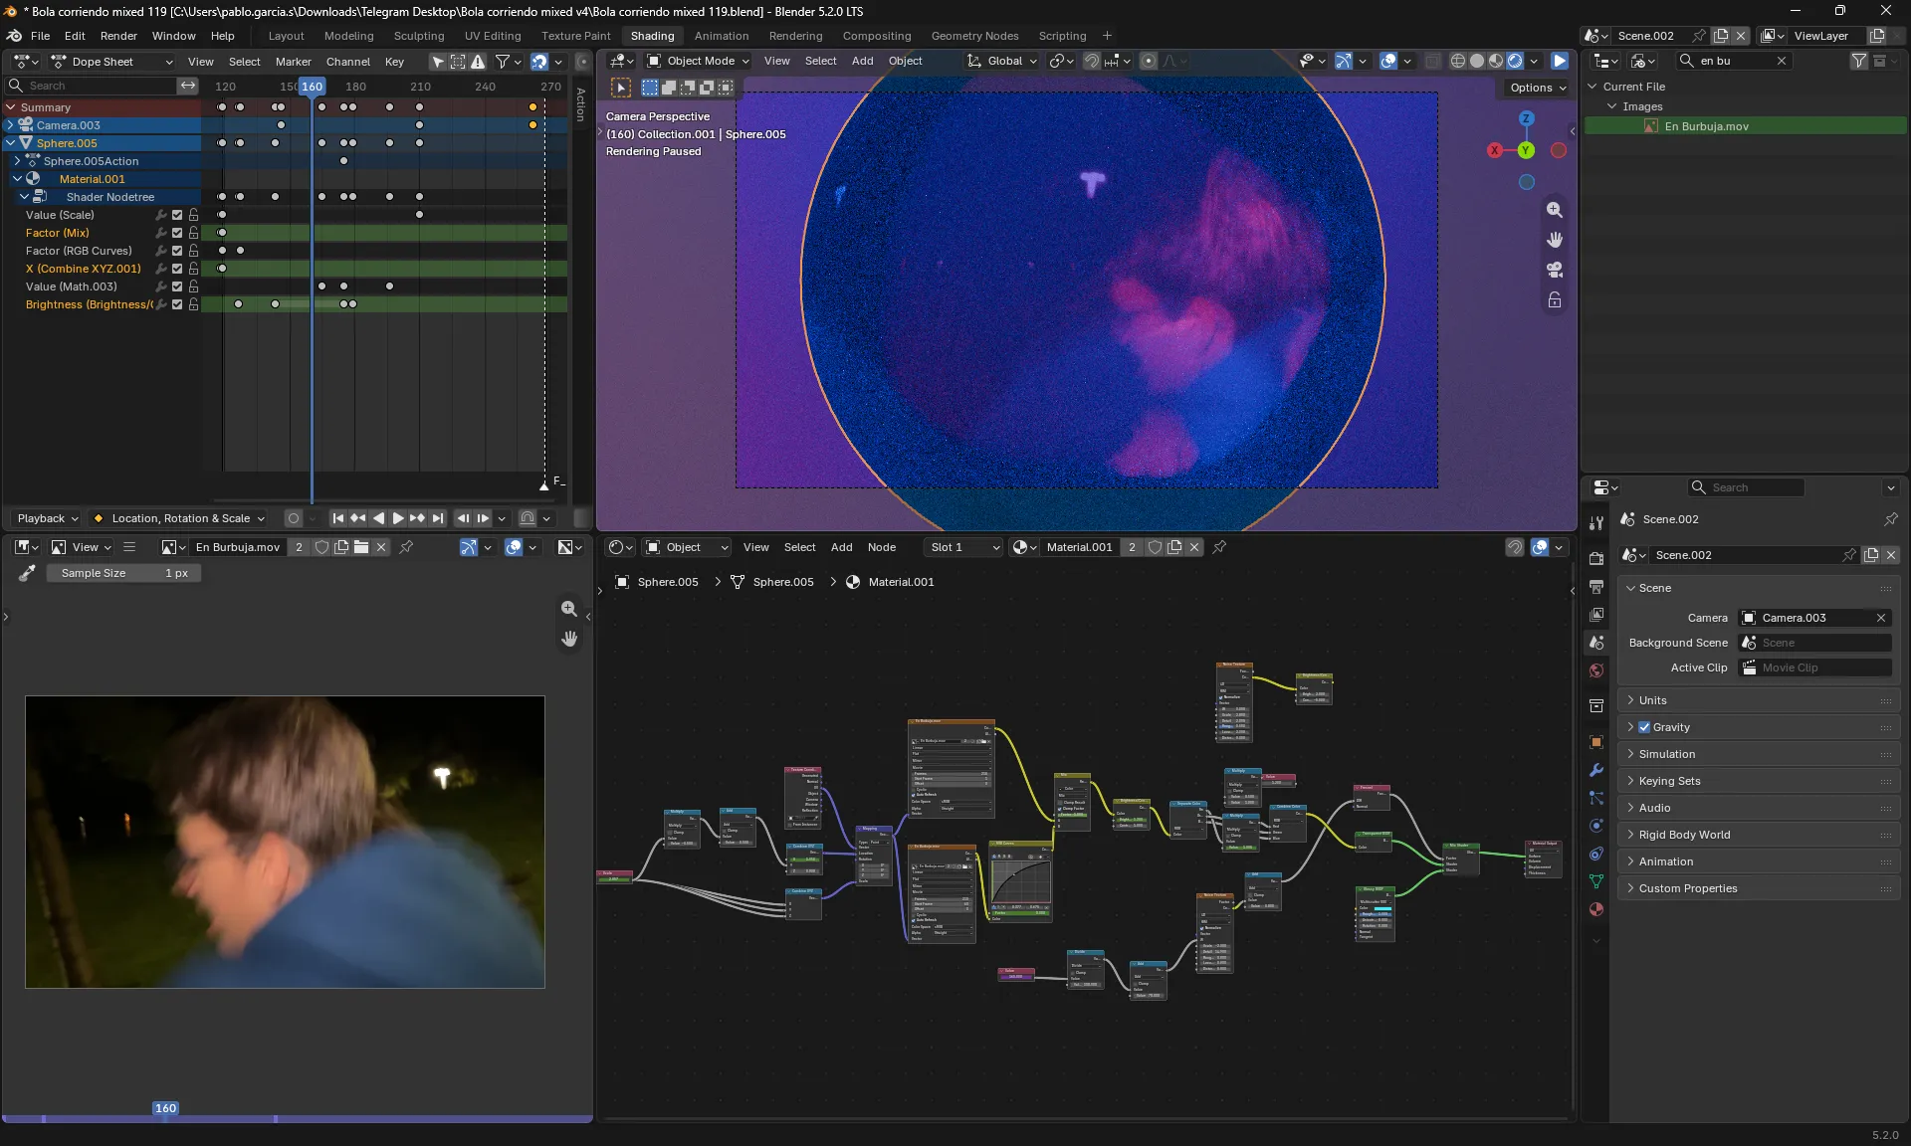Image resolution: width=1911 pixels, height=1146 pixels.
Task: Toggle camera view gizmo in viewport
Action: pos(1554,270)
